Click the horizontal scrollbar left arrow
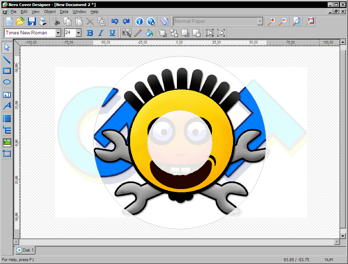Screen dimensions: 348x264 tap(16, 242)
